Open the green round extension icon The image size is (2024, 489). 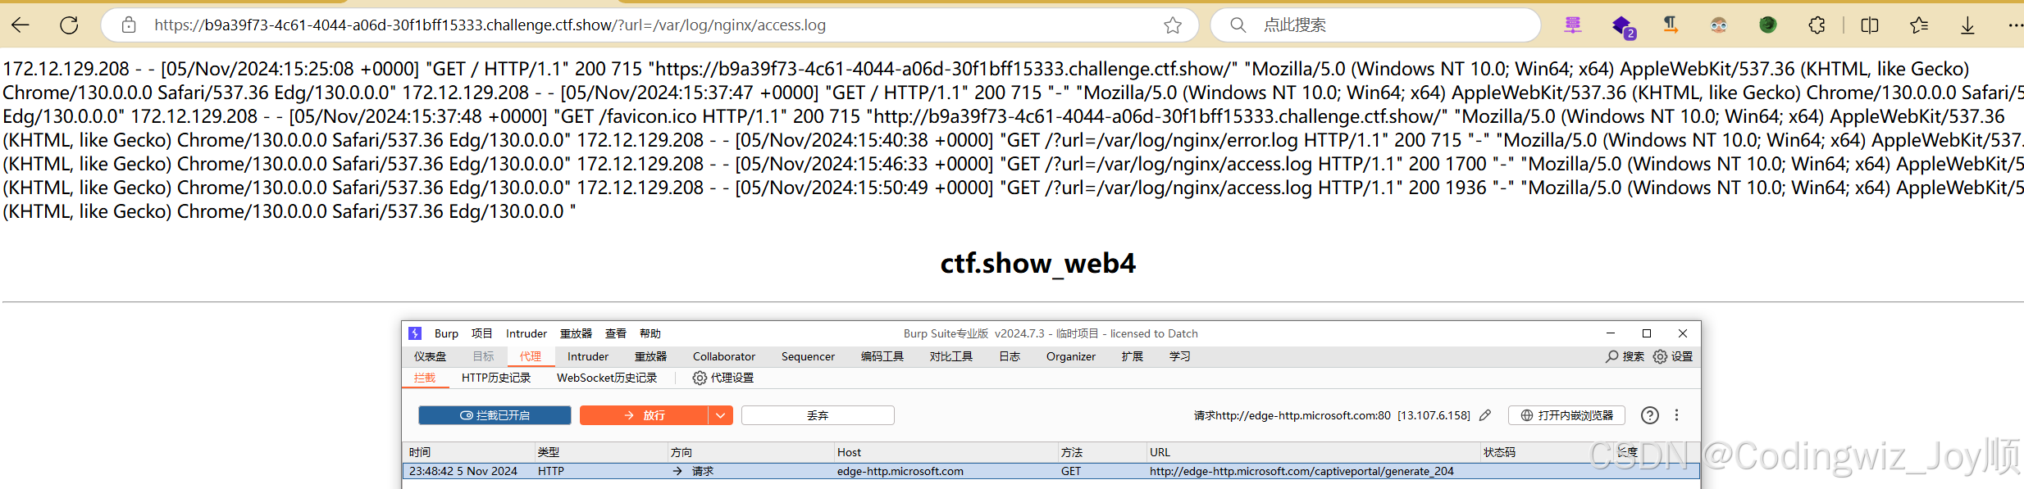pyautogui.click(x=1768, y=25)
